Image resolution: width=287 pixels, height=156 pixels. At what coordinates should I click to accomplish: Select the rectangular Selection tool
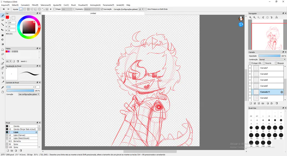point(3,50)
